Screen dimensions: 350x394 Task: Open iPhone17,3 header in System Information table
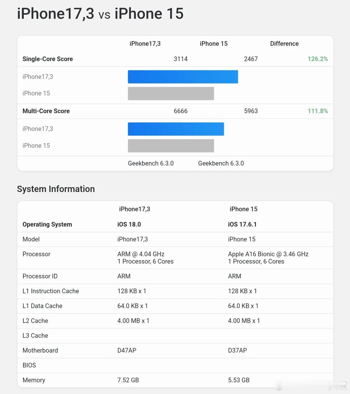pos(135,209)
